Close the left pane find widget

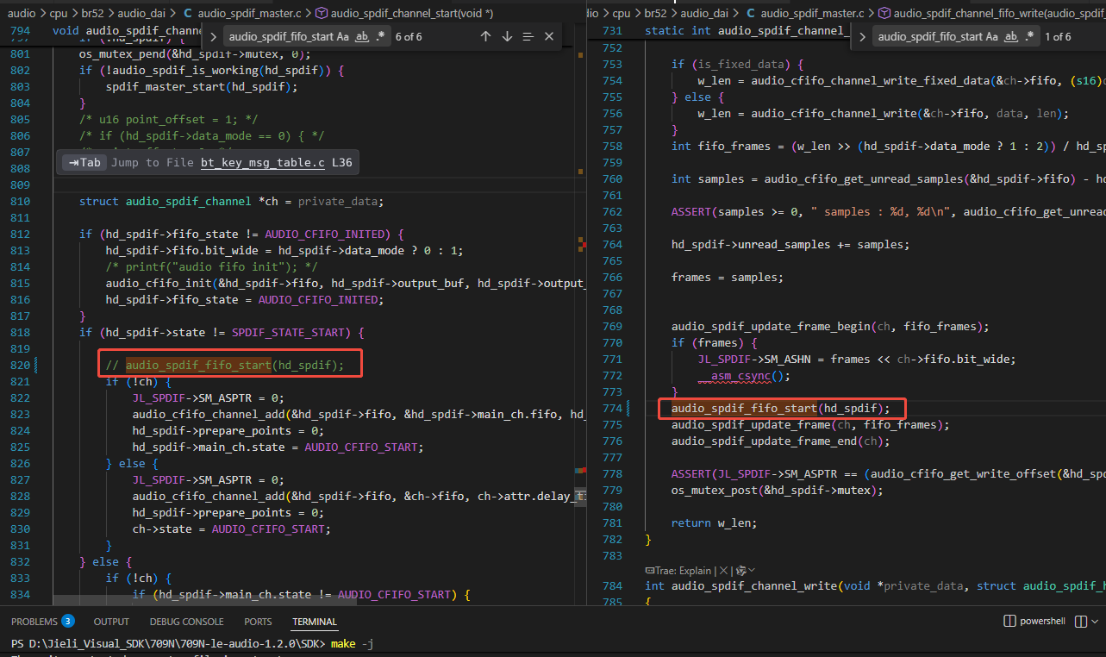pos(549,36)
